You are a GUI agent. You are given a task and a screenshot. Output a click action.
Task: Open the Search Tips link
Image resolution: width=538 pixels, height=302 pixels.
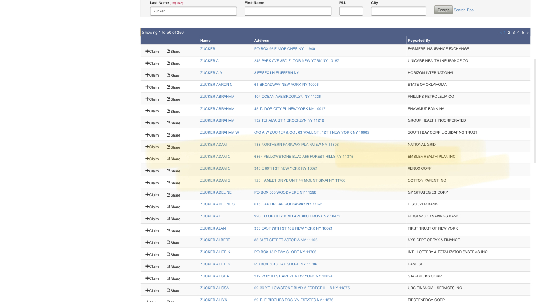click(x=464, y=10)
